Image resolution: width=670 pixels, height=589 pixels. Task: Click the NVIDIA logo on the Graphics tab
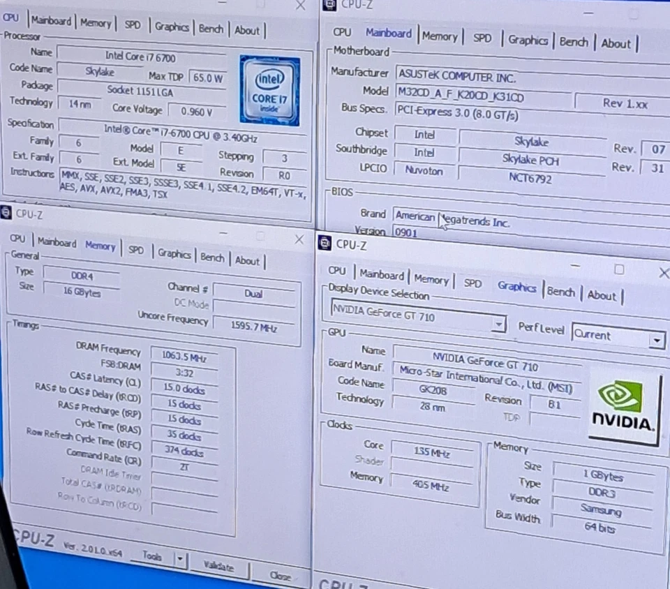(623, 403)
